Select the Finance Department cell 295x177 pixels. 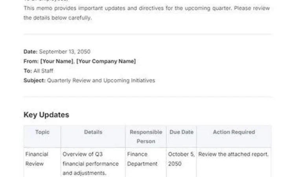click(x=142, y=159)
